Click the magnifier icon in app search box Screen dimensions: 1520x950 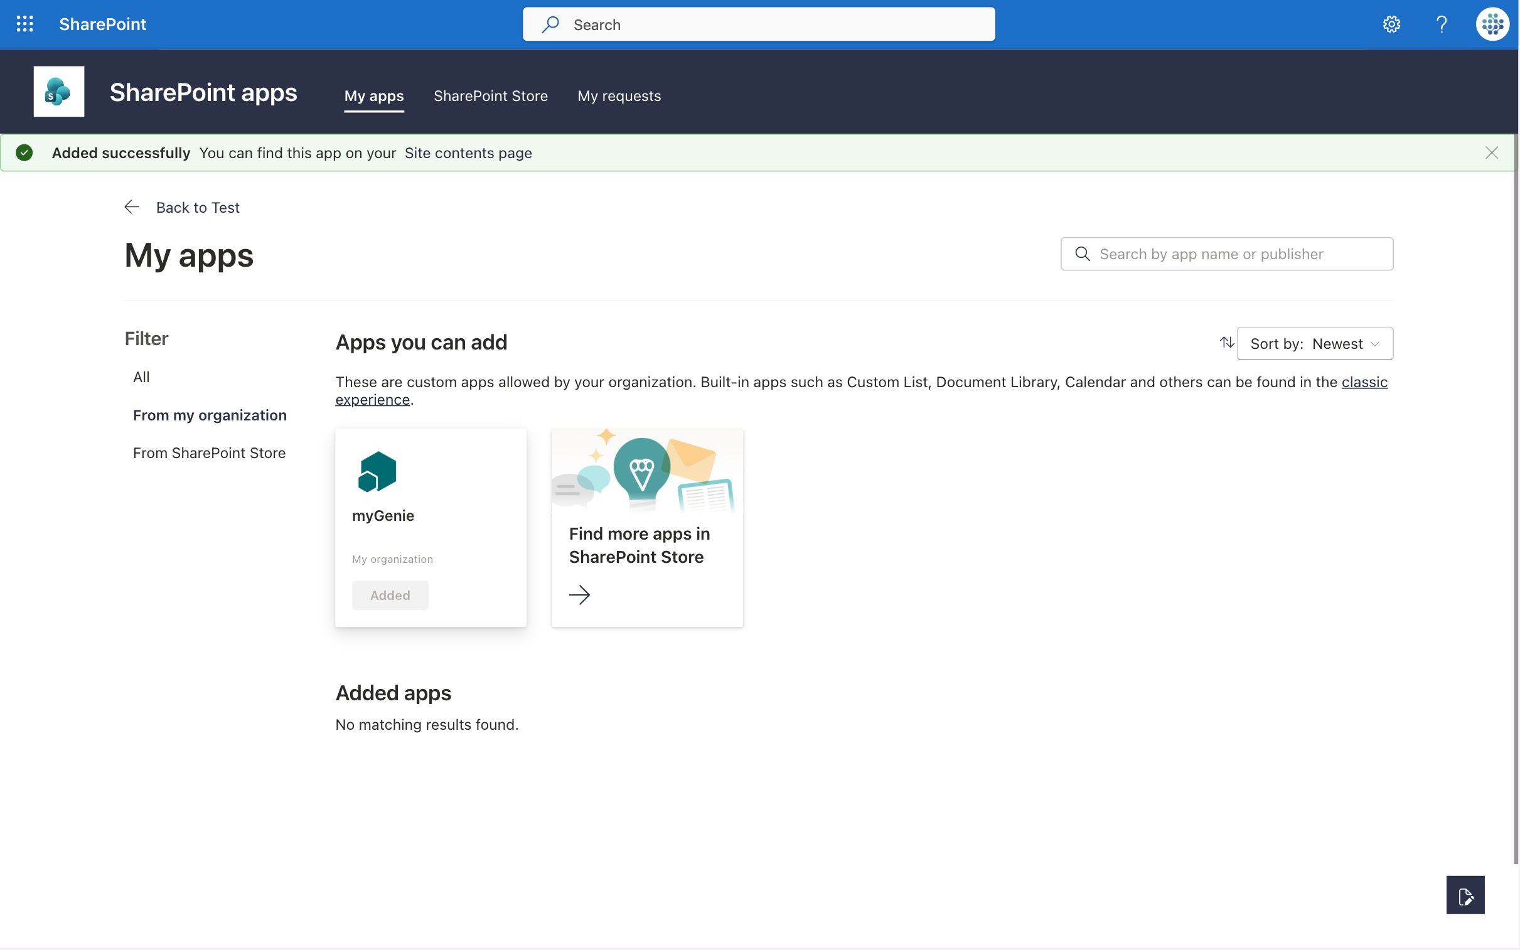1083,254
